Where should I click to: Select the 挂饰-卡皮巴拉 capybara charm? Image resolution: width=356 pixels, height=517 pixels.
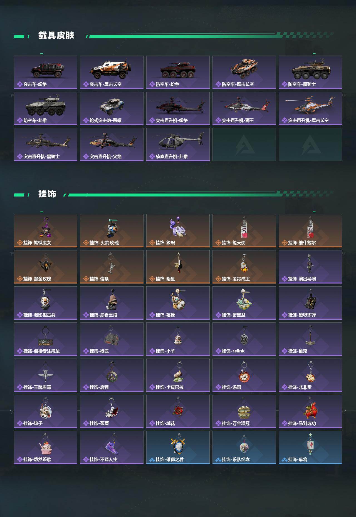pos(178,375)
